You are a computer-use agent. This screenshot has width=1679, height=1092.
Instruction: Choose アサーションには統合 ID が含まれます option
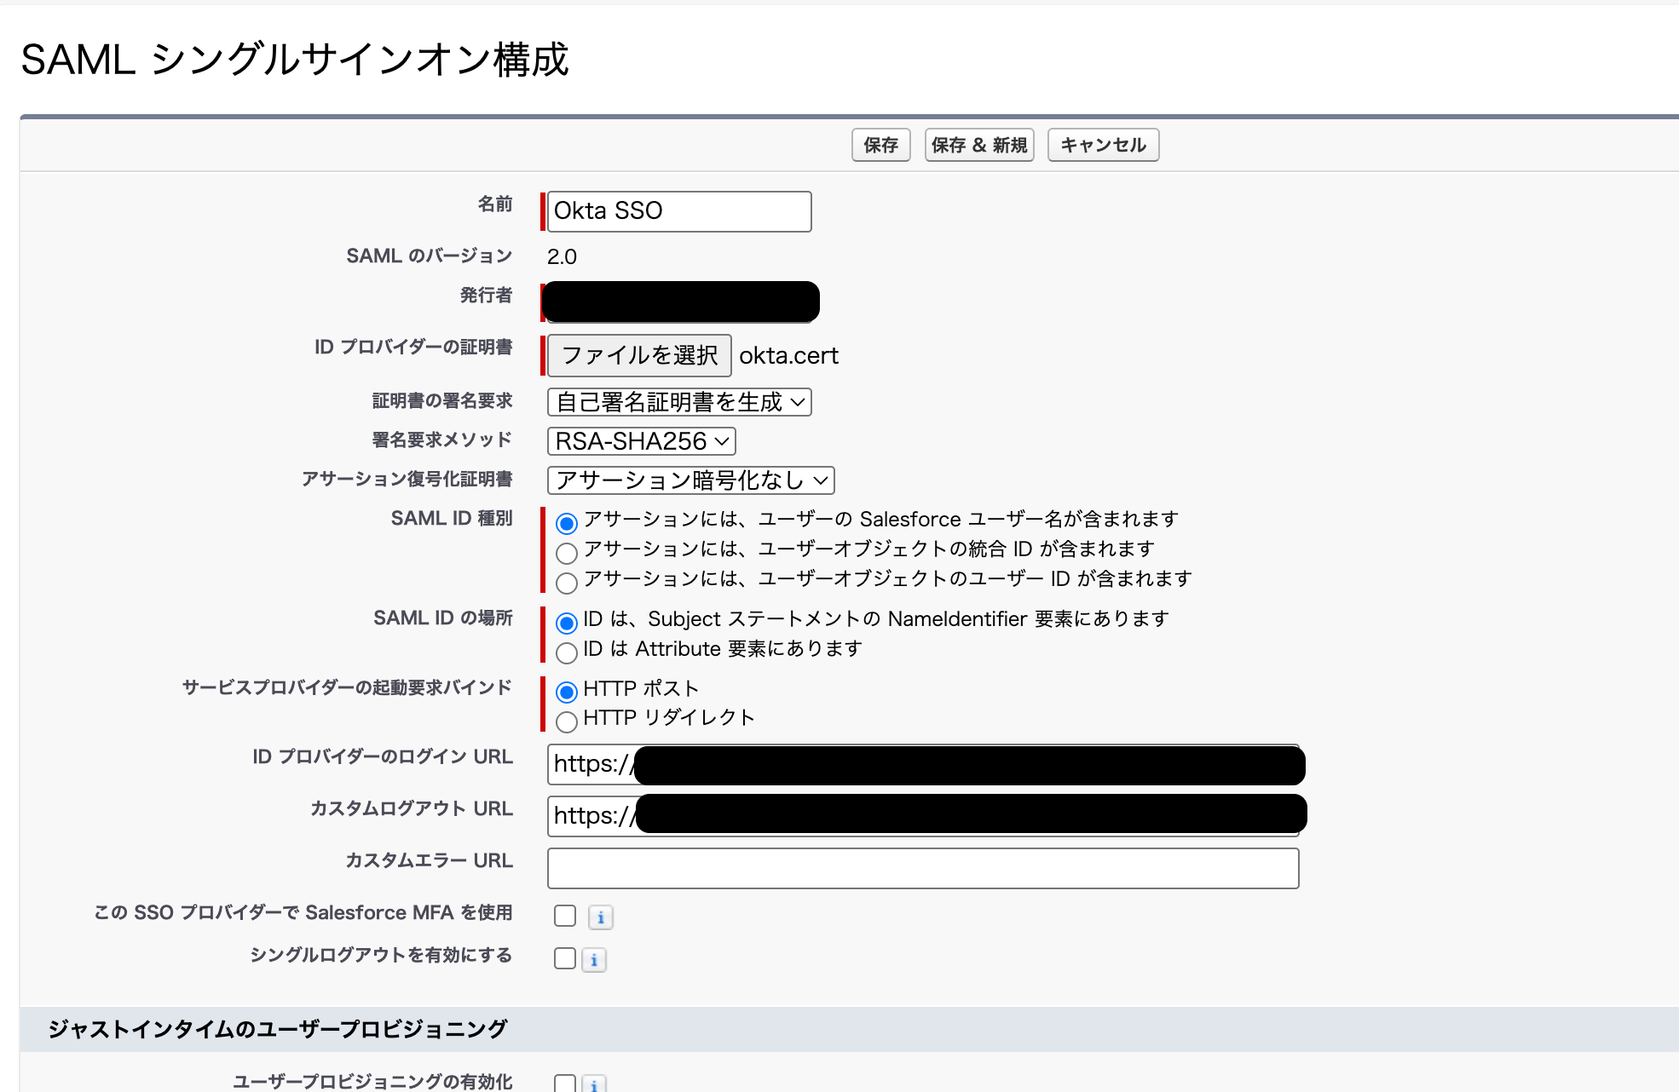(x=565, y=553)
